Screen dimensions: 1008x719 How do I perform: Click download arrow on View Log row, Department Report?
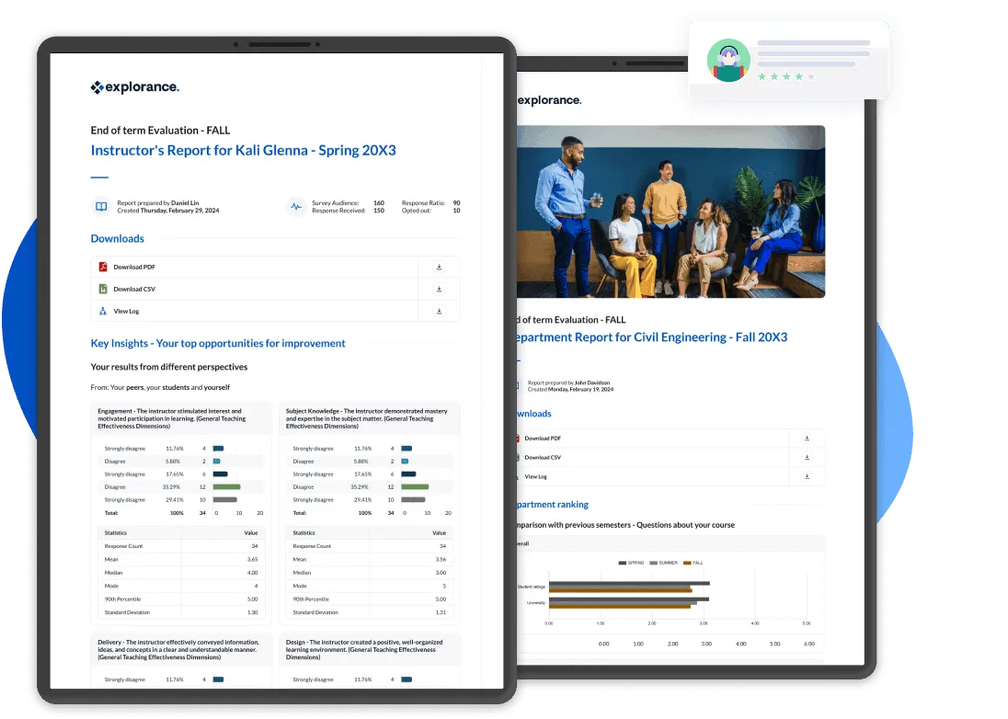point(807,477)
